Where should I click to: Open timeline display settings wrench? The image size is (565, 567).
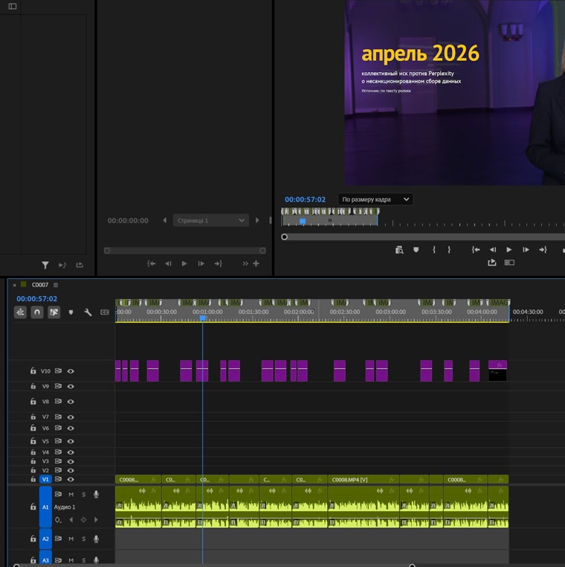pyautogui.click(x=88, y=312)
